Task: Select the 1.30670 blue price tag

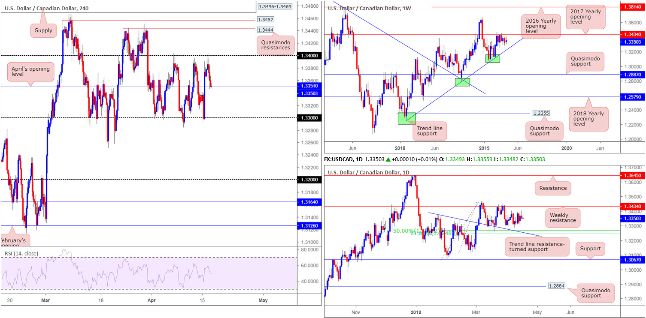Action: coord(633,260)
